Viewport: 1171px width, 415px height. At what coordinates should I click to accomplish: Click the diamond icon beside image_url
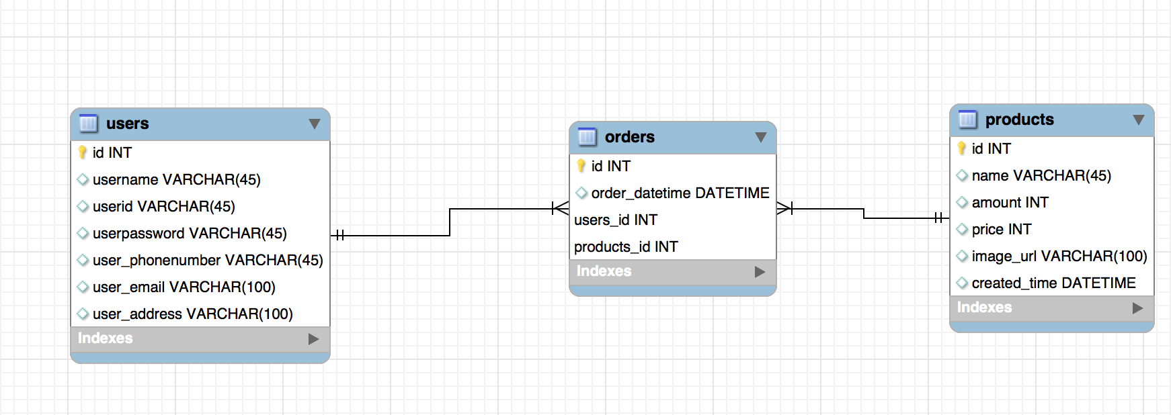pyautogui.click(x=962, y=256)
